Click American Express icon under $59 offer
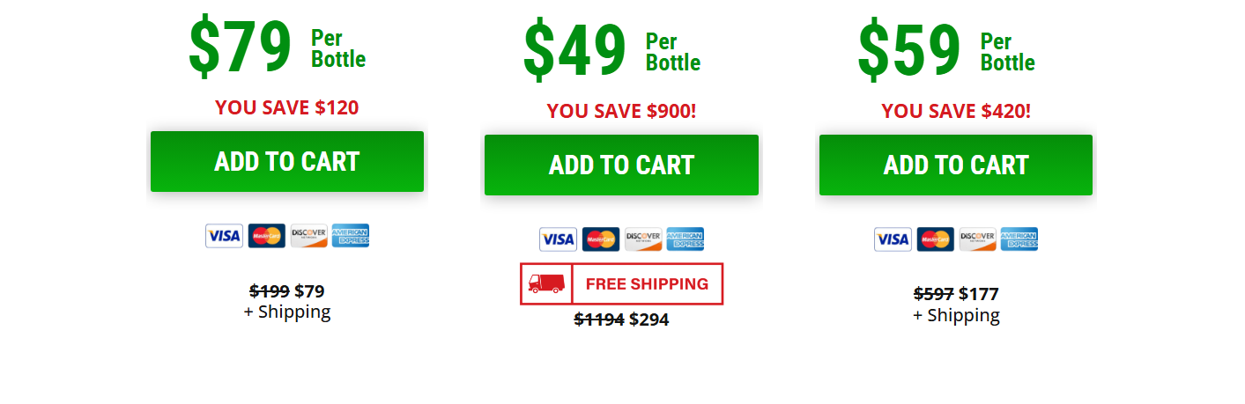This screenshot has width=1245, height=404. 1019,239
